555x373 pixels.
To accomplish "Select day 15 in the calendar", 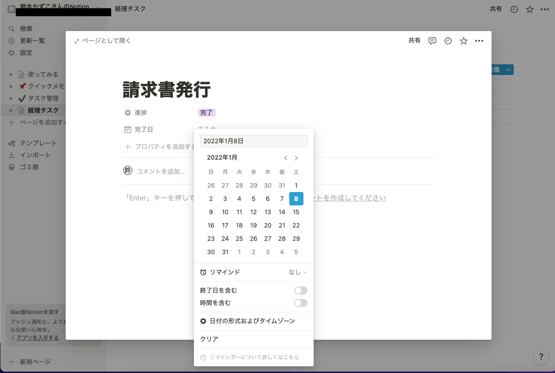I will point(296,212).
